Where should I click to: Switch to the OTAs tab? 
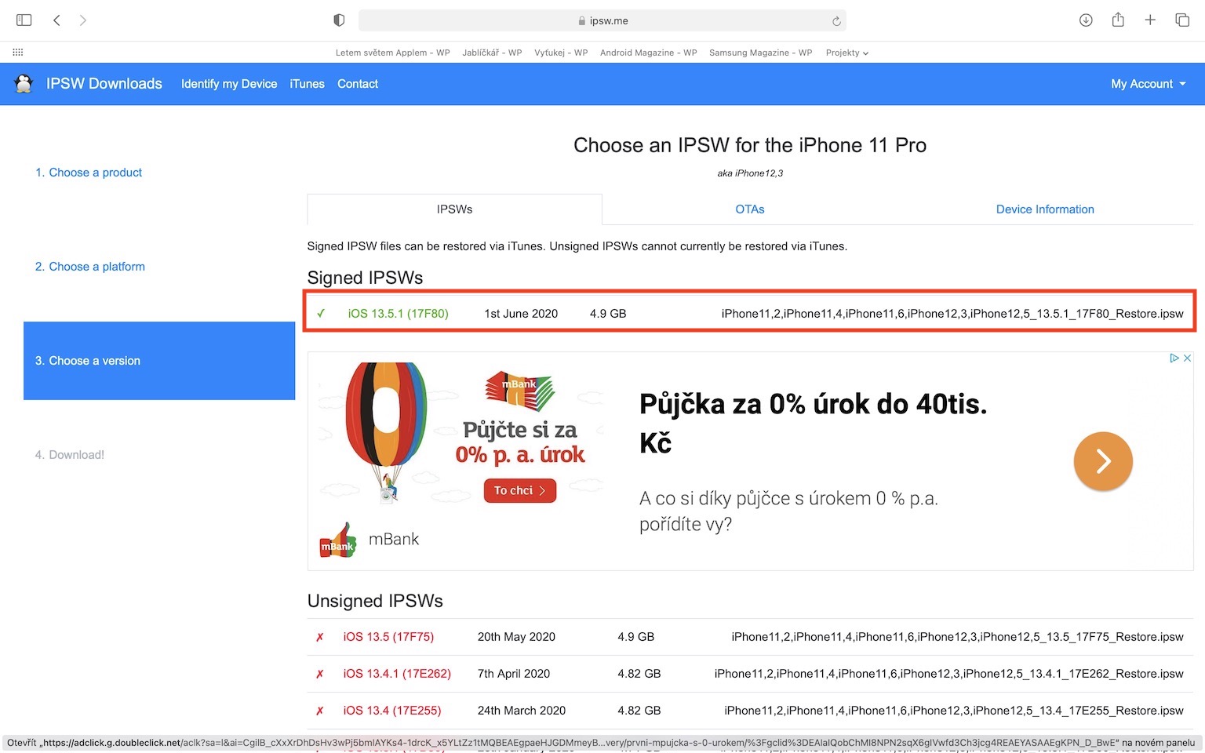(750, 209)
